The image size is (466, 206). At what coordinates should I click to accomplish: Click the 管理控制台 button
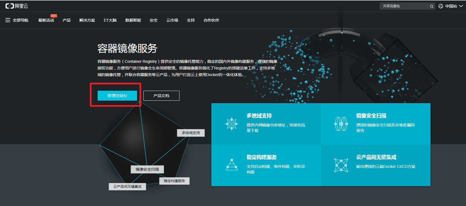[117, 96]
